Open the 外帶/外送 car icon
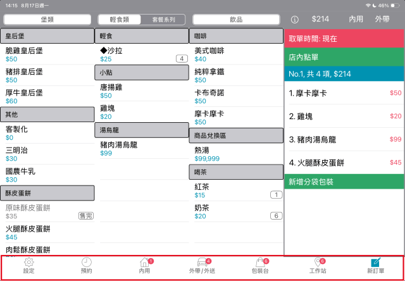 click(202, 262)
